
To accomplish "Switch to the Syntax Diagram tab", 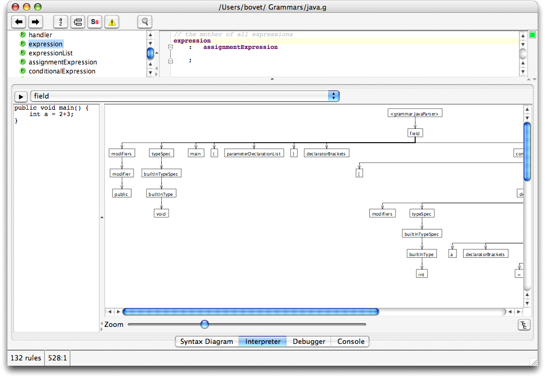I will [207, 341].
